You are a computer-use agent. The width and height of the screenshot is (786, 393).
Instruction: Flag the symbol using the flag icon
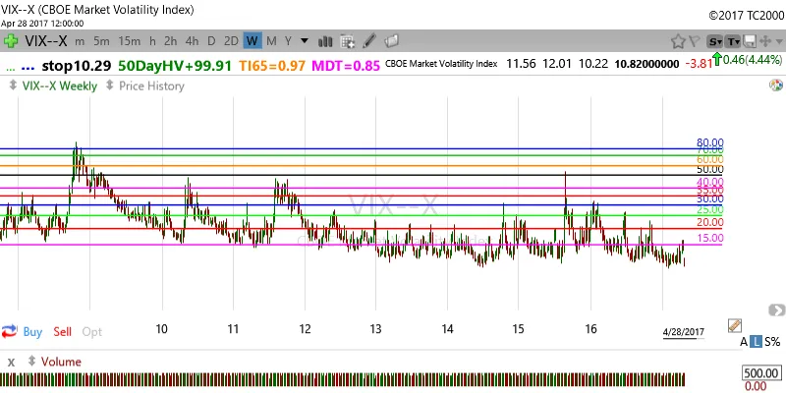695,41
